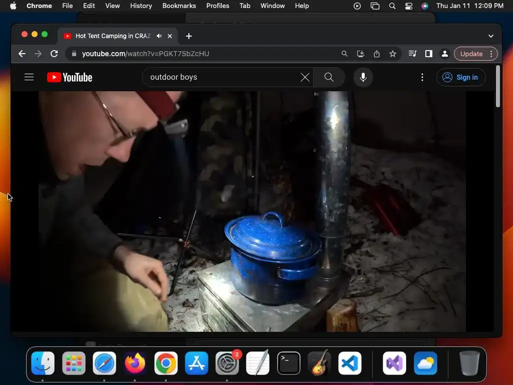513x385 pixels.
Task: Bookmark this tab with star icon
Action: 393,54
